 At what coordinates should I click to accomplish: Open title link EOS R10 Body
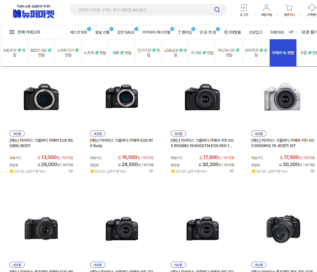tap(121, 143)
